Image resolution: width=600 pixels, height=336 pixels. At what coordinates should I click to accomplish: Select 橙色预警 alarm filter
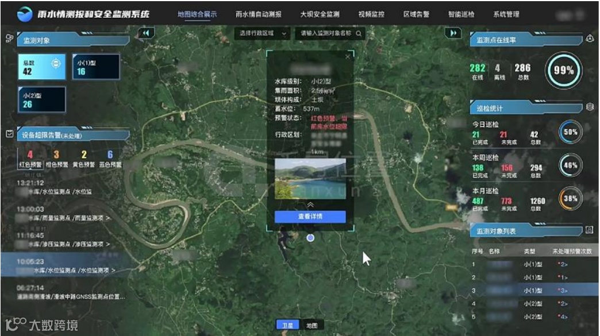pyautogui.click(x=57, y=159)
